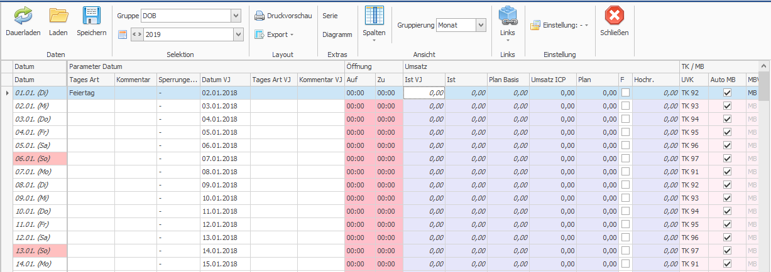Click the Speichern floppy disk icon
This screenshot has width=771, height=272.
92,16
